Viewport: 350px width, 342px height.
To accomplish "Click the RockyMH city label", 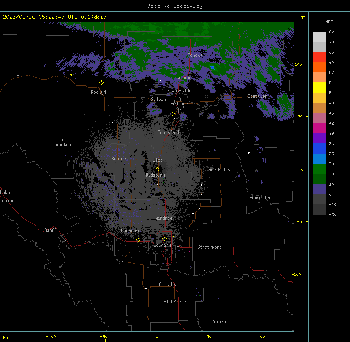I will point(99,92).
